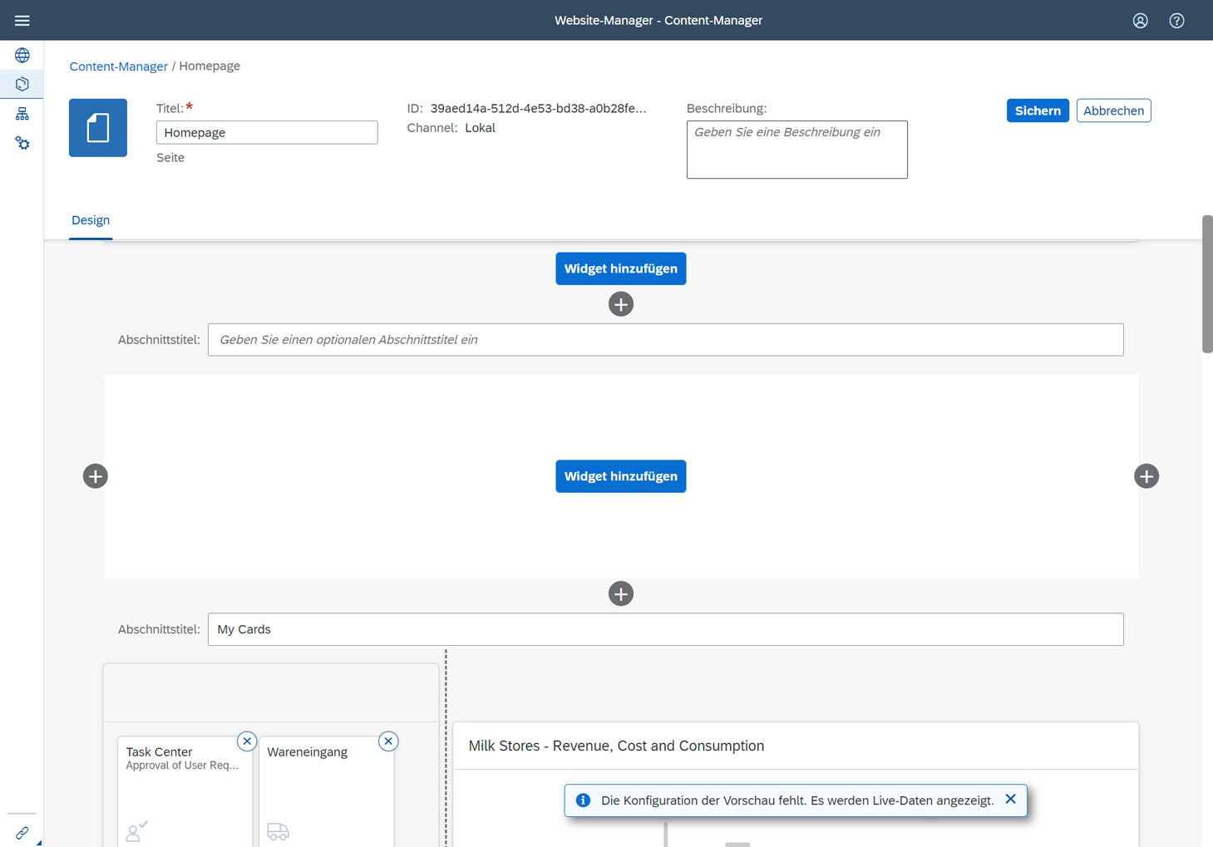Open Content-Manager via the breadcrumb link
The width and height of the screenshot is (1213, 847).
tap(118, 66)
